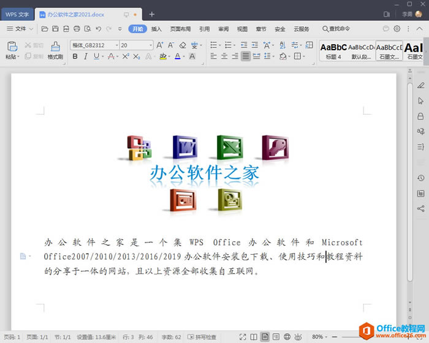The height and width of the screenshot is (343, 429).
Task: Expand the 文件 menu arrow
Action: pyautogui.click(x=31, y=29)
